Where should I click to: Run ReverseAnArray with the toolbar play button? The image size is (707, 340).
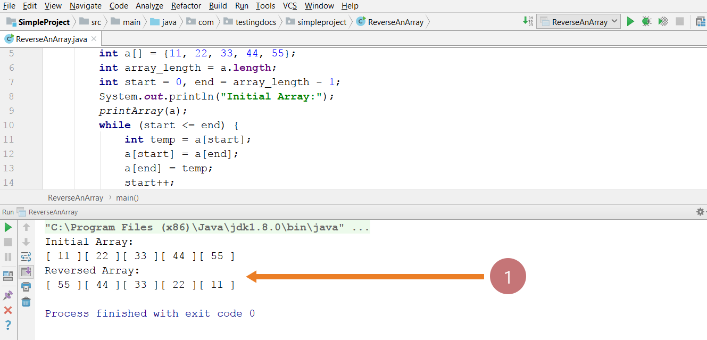click(x=630, y=22)
